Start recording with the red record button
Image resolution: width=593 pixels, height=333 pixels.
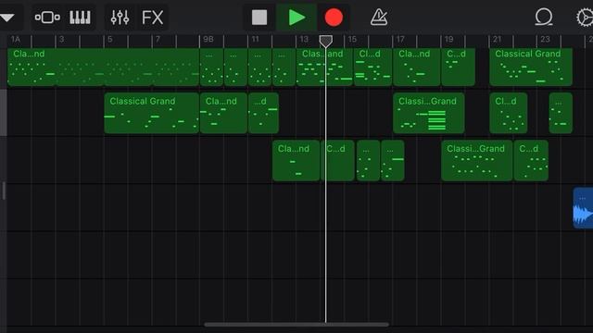click(x=334, y=18)
